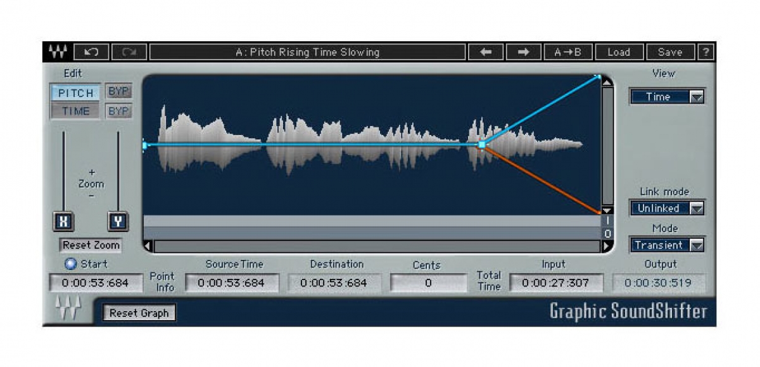Select the breakpoint at the graph's left edge

click(145, 145)
